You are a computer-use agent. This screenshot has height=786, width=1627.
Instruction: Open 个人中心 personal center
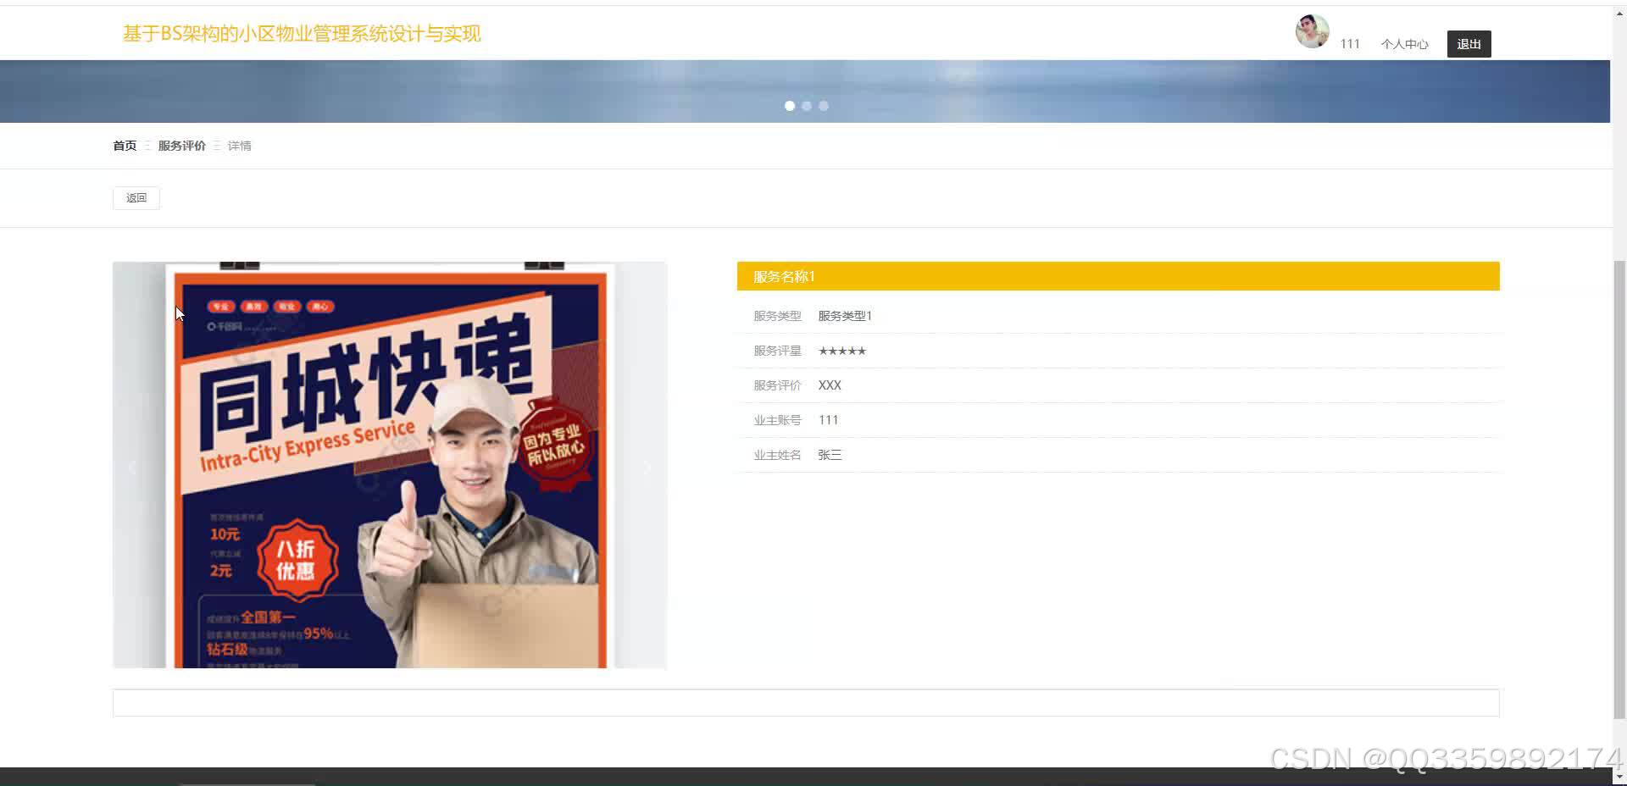[x=1404, y=44]
